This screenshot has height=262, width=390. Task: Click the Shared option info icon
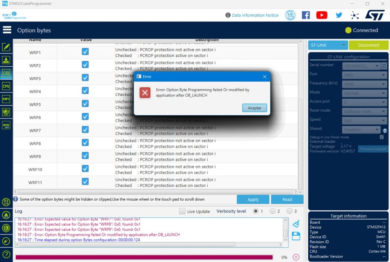point(385,131)
